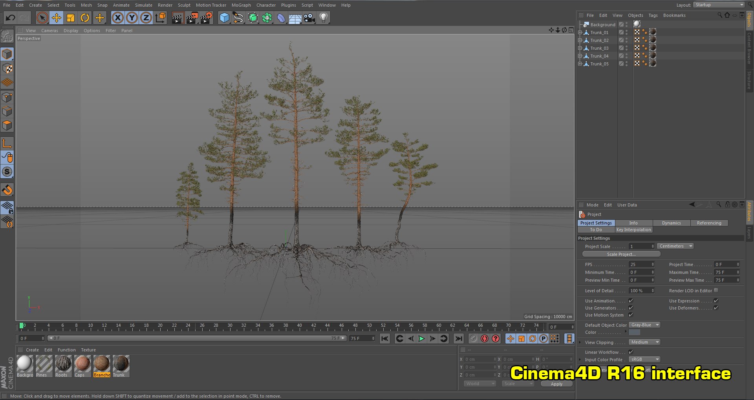Image resolution: width=754 pixels, height=400 pixels.
Task: Click the FPS input field
Action: (642, 264)
